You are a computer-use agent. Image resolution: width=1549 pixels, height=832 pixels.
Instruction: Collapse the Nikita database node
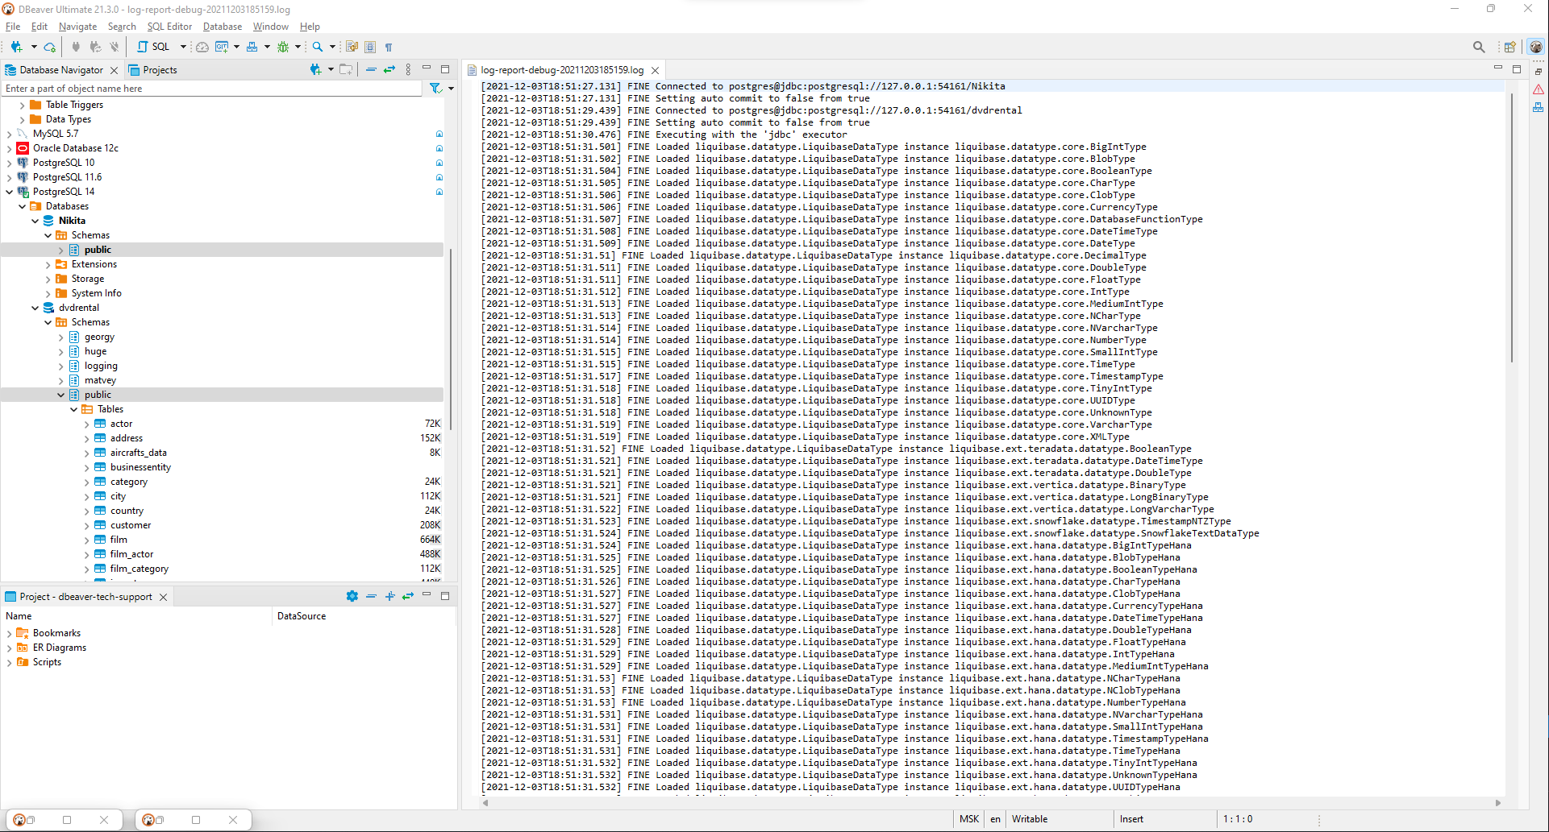point(35,221)
